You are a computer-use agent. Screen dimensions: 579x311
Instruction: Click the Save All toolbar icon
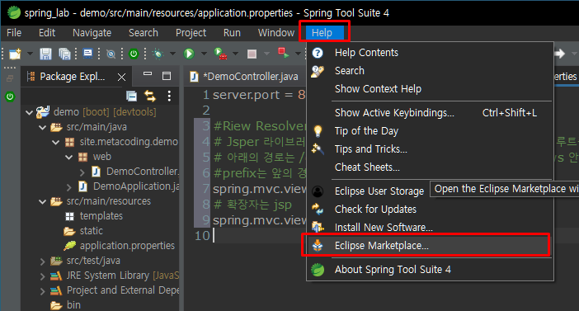pyautogui.click(x=64, y=54)
